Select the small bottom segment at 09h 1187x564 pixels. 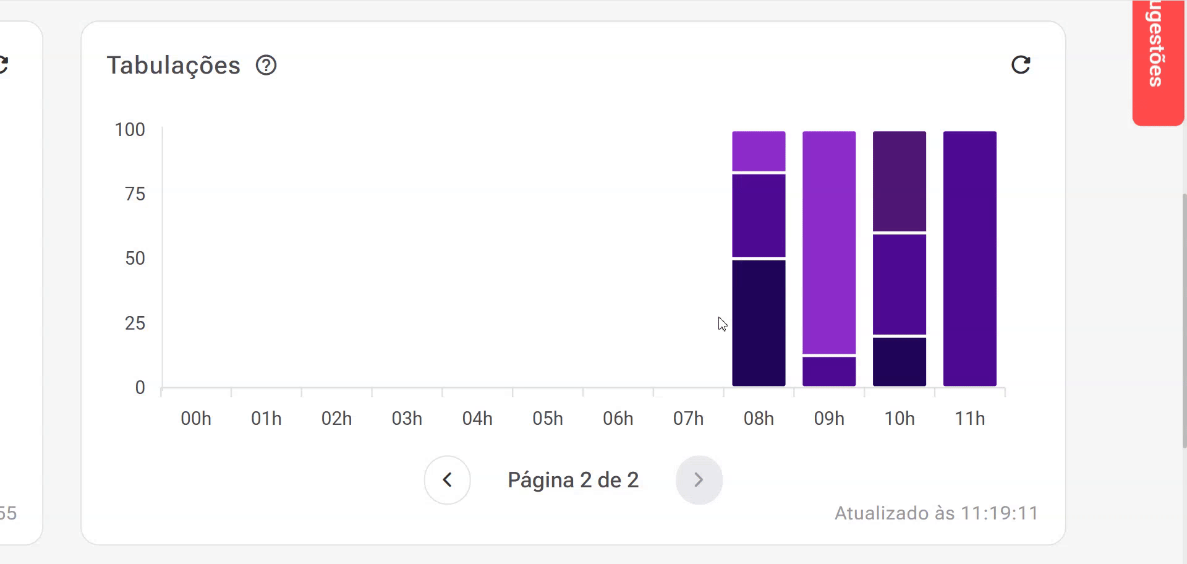(829, 372)
